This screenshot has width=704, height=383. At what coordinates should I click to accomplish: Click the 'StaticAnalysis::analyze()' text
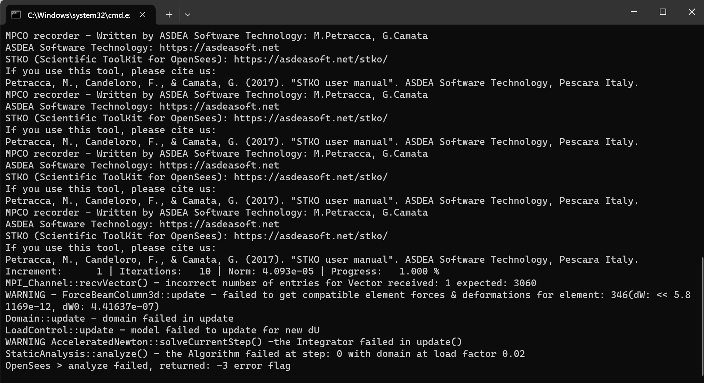77,354
